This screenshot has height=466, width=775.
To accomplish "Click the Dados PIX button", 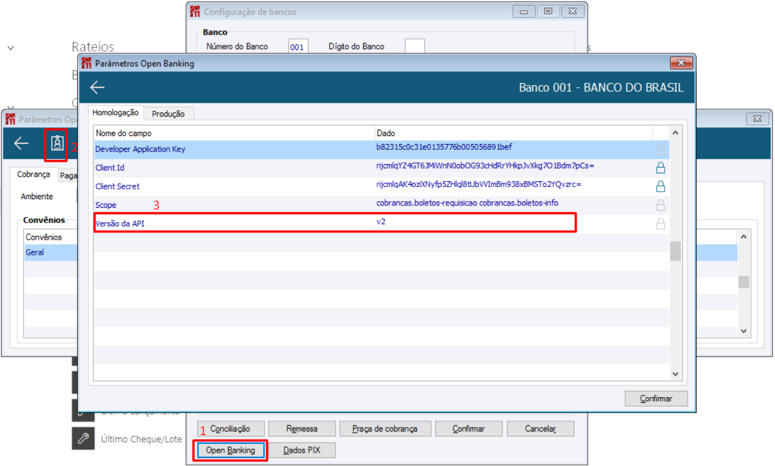I will (302, 451).
